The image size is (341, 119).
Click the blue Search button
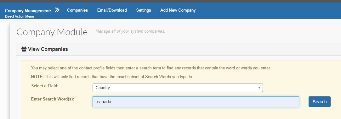pyautogui.click(x=320, y=102)
